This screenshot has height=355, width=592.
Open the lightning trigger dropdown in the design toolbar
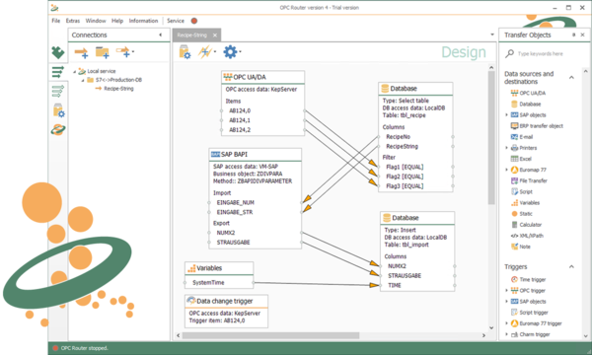(207, 52)
